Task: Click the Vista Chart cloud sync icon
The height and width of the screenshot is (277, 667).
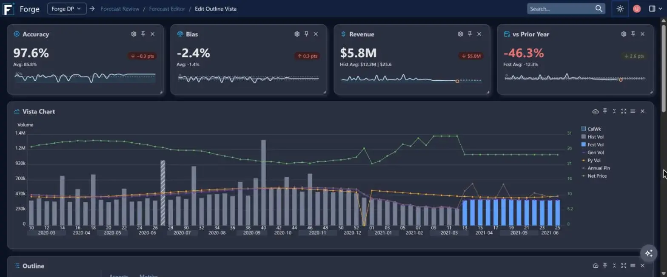Action: (596, 111)
